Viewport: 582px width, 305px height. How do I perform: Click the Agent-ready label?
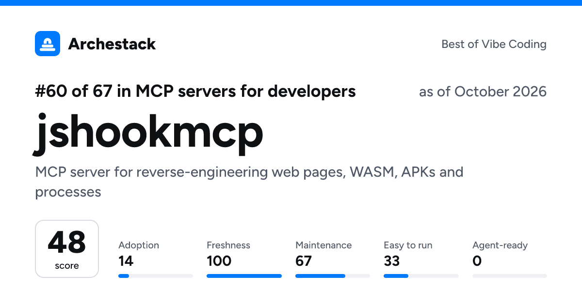click(x=500, y=245)
